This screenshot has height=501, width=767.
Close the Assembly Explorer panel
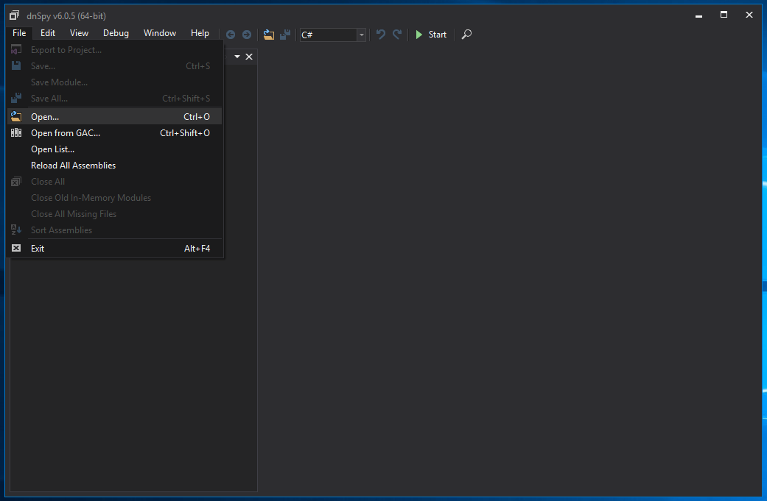[249, 57]
